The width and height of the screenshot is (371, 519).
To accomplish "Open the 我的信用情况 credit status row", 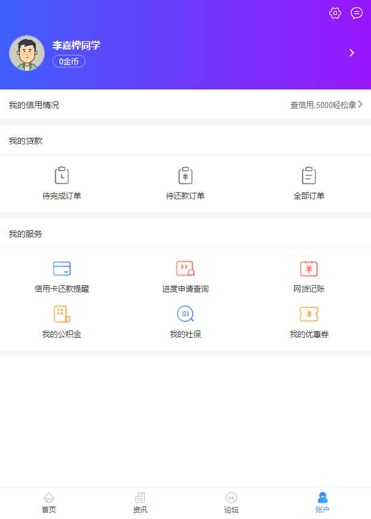I will [x=34, y=105].
